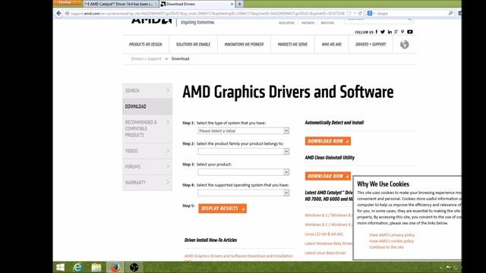Open AMD Graphics Drivers Download and Installation article

(238, 256)
